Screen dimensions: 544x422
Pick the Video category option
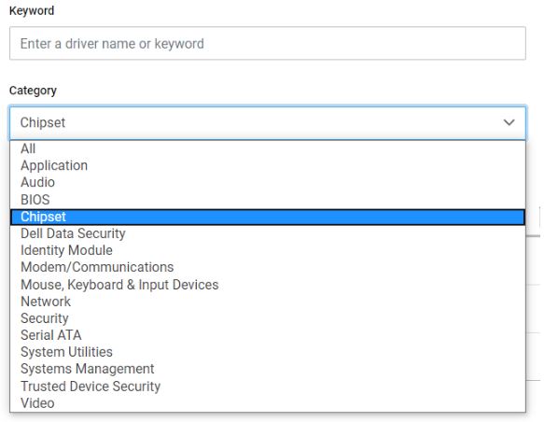268,403
